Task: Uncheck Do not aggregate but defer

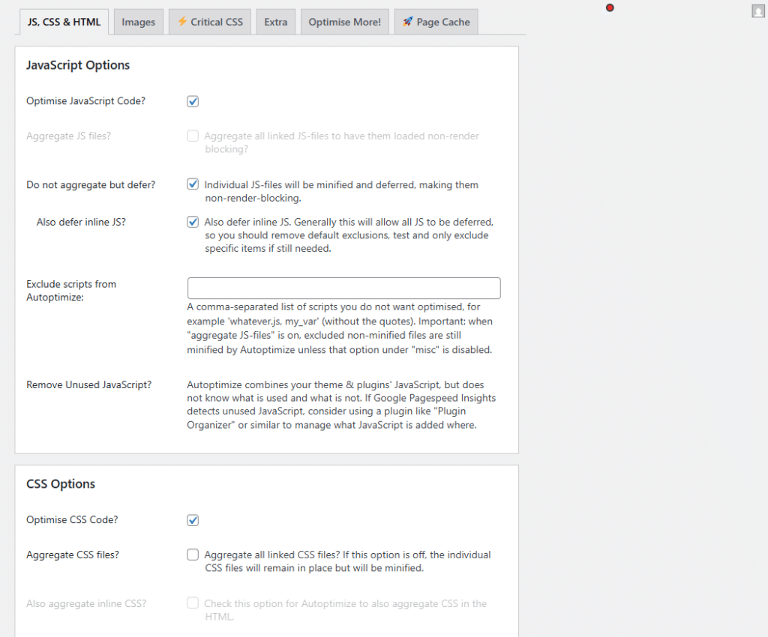Action: 193,184
